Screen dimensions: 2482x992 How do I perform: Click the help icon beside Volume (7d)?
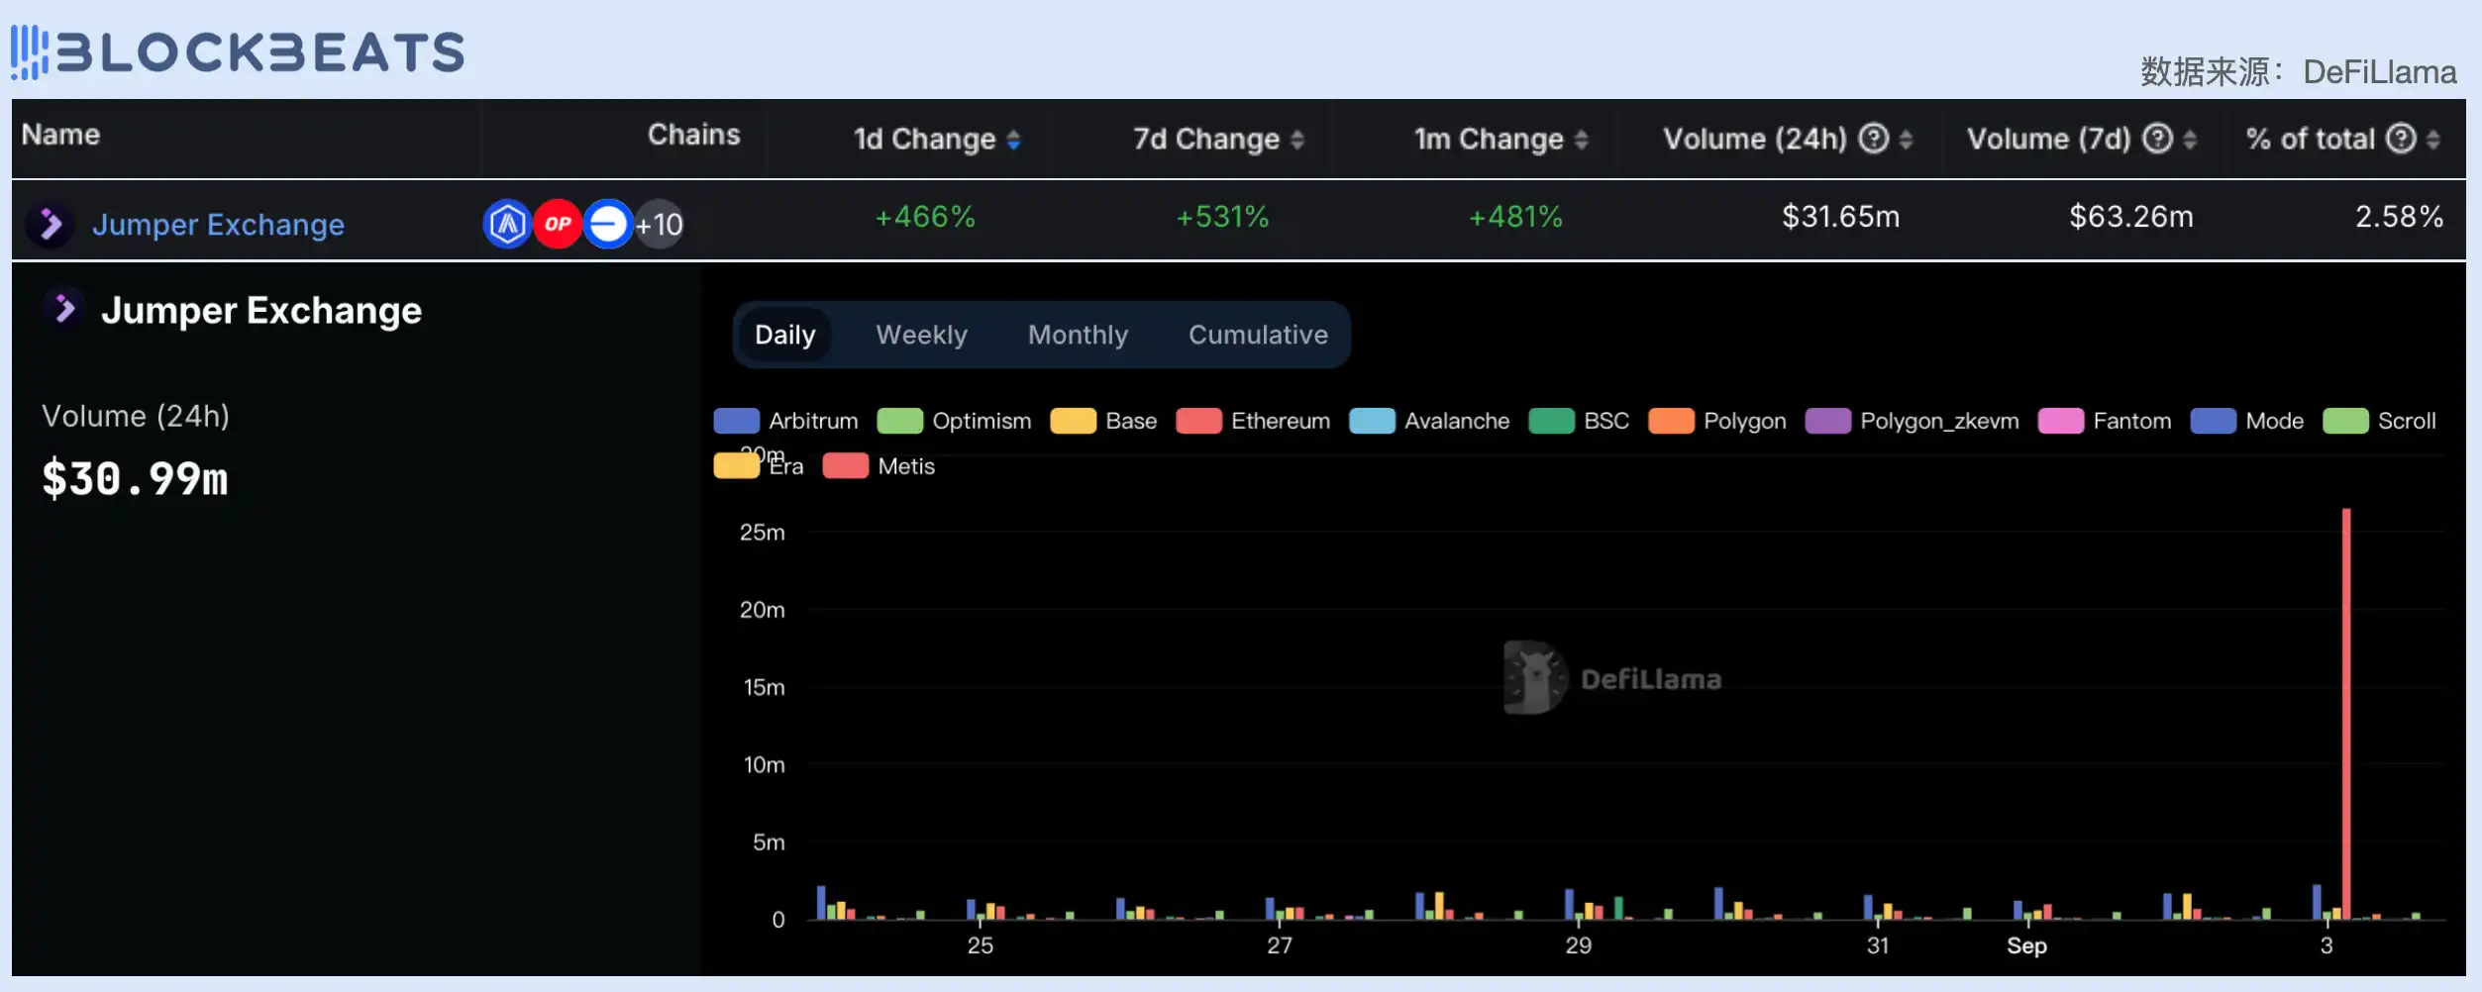click(x=2157, y=139)
